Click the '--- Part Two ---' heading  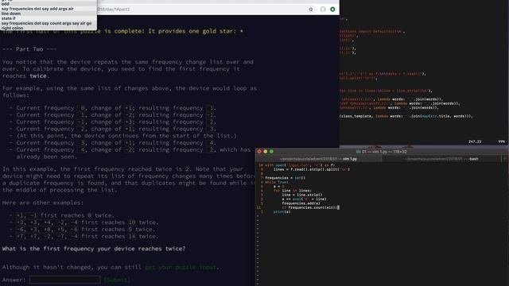click(29, 49)
